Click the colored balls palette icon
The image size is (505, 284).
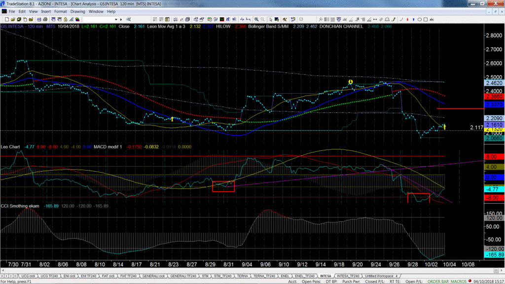tap(77, 19)
